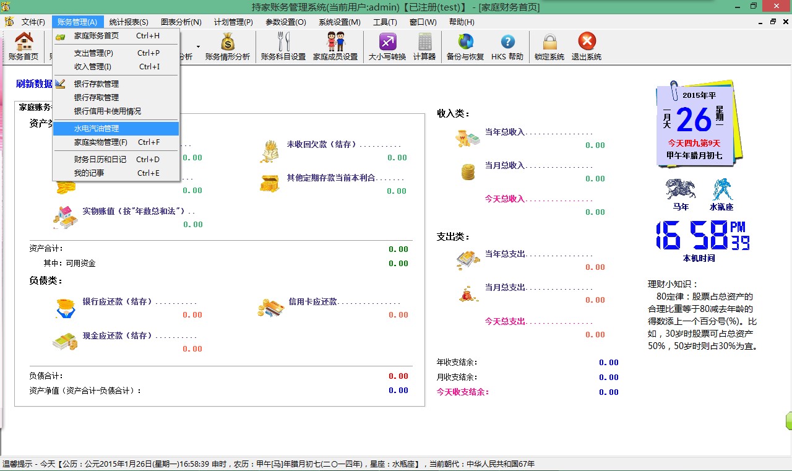Click the application icon beside 文件 menu
The image size is (792, 471).
9,22
